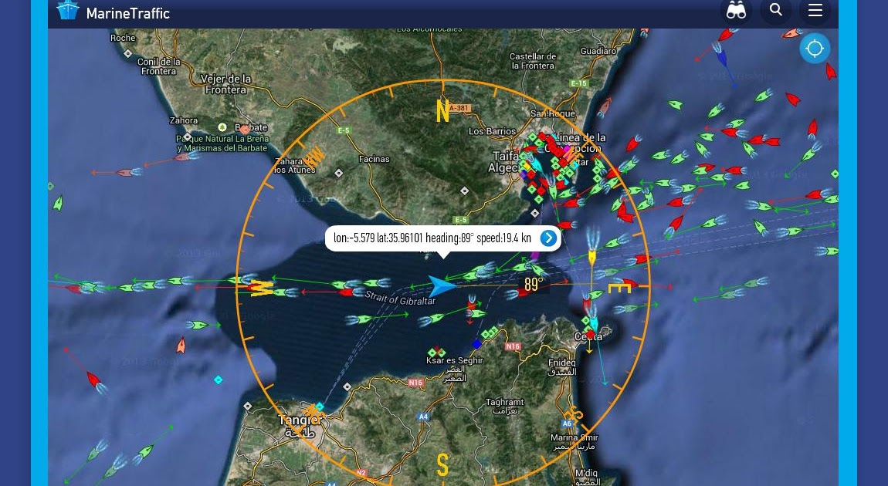Viewport: 888px width, 486px height.
Task: Click the orange marker at Barbate
Action: 244,130
